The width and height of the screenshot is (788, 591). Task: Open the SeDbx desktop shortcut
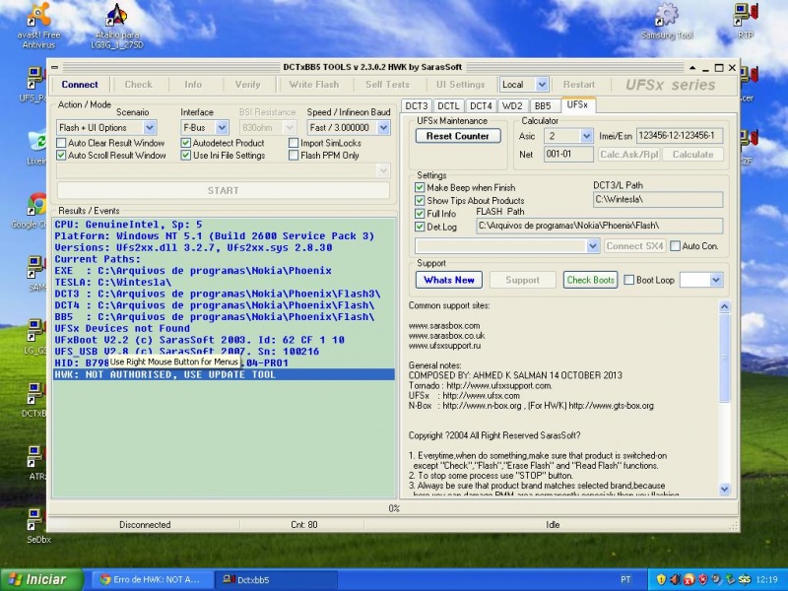click(38, 526)
